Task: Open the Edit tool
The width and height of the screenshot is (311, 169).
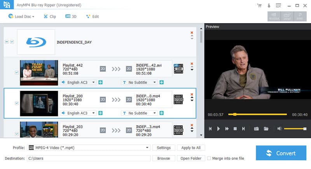Action: (93, 16)
